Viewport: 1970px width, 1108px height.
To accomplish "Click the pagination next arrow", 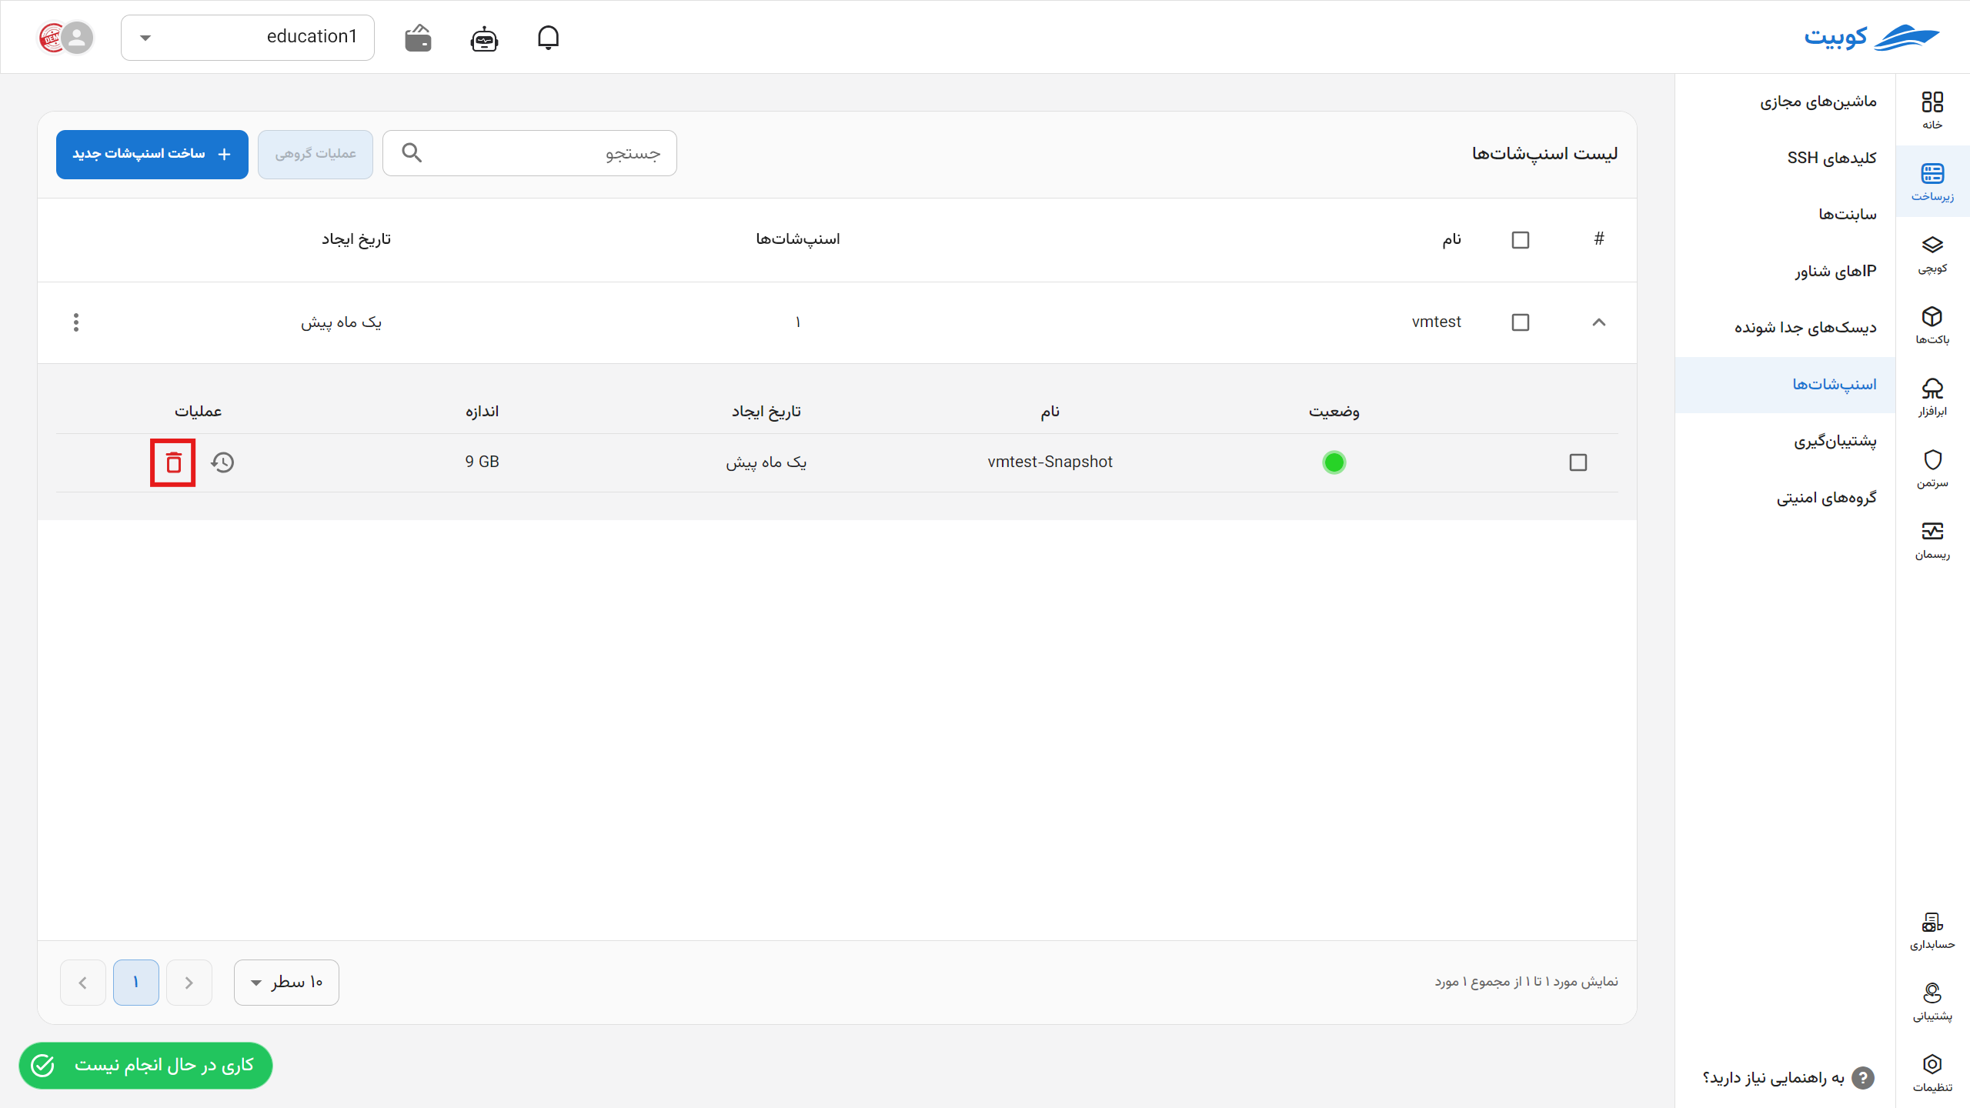I will click(x=82, y=982).
